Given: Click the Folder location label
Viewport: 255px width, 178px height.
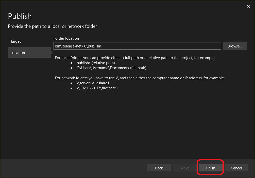Looking at the screenshot, I should tap(66, 38).
